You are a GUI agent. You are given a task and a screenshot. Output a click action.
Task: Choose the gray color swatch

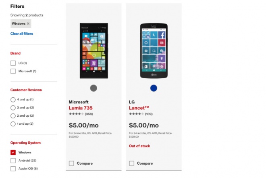tap(94, 88)
